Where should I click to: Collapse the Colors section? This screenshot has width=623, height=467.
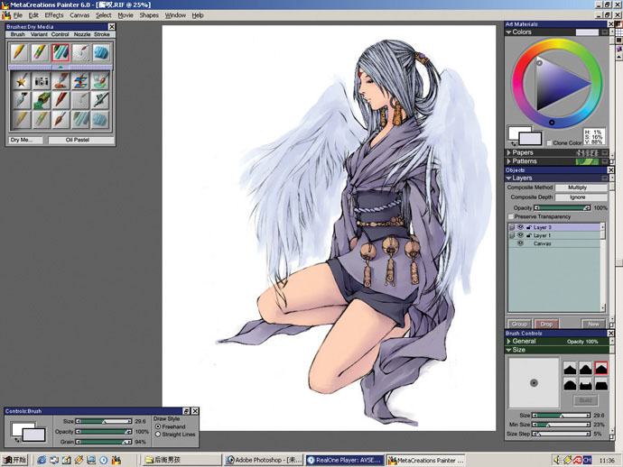[508, 32]
